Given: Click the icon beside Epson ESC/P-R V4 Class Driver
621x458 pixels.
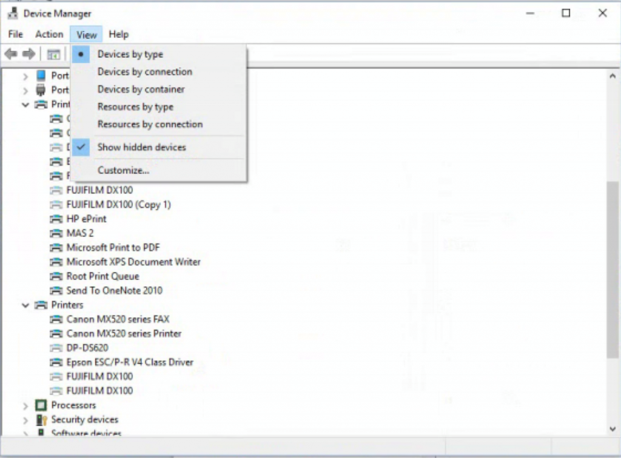Looking at the screenshot, I should pos(56,362).
